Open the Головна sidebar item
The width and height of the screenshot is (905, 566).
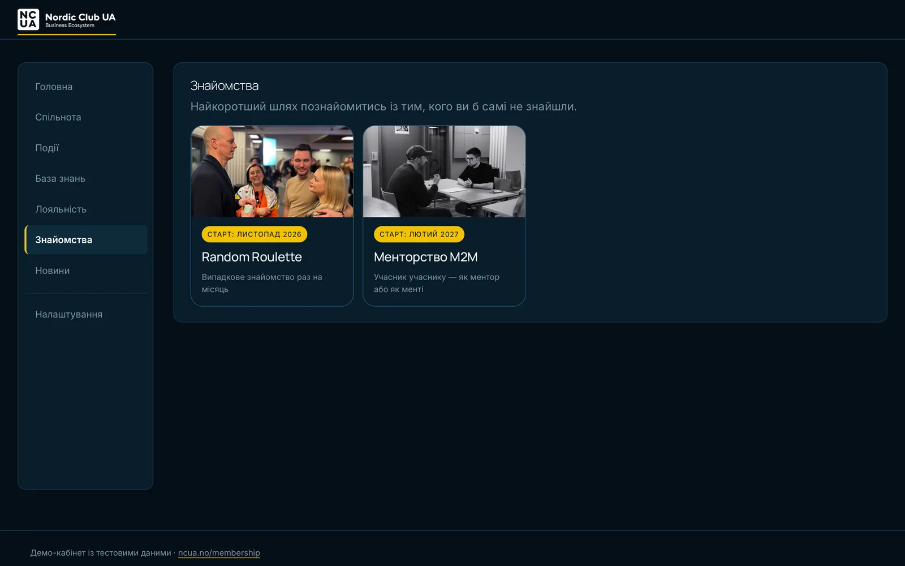click(86, 87)
